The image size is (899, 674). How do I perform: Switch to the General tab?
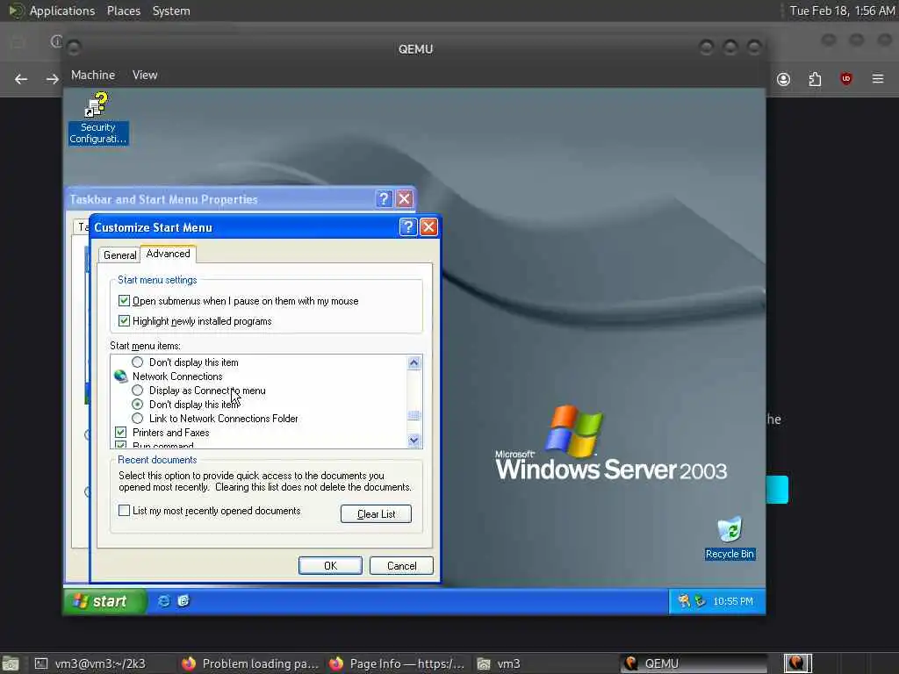tap(119, 255)
